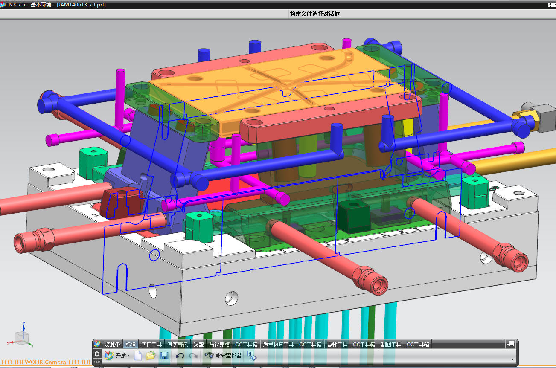Image resolution: width=556 pixels, height=368 pixels.
Task: Open the 开始 start menu dropdown
Action: 117,355
